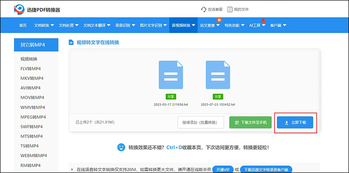Screen dimensions: 349x173
Task: Click the filename 2023-07-23 103452.txt
Action: pos(218,105)
